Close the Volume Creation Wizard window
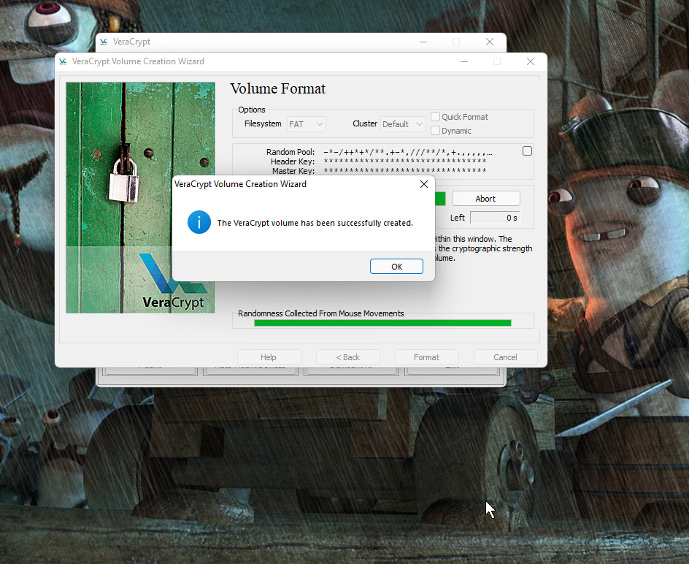Image resolution: width=689 pixels, height=564 pixels. pyautogui.click(x=531, y=61)
